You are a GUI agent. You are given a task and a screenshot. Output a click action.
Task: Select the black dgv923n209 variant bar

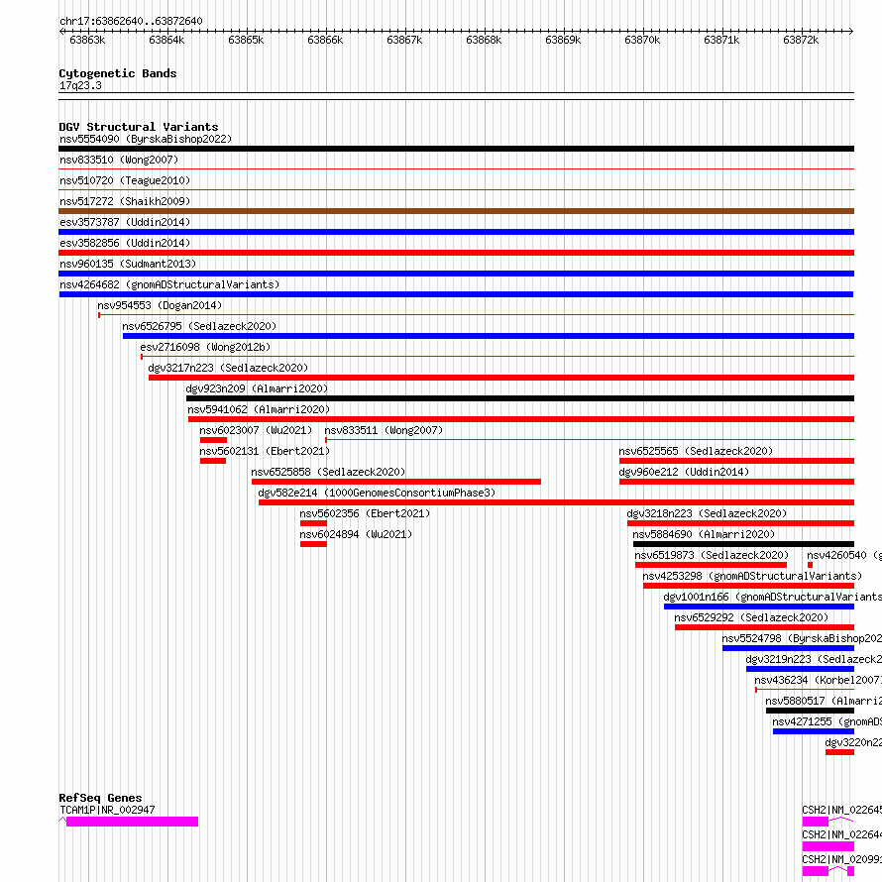coord(520,398)
